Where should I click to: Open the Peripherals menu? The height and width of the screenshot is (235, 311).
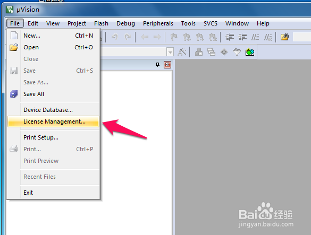[x=158, y=23]
